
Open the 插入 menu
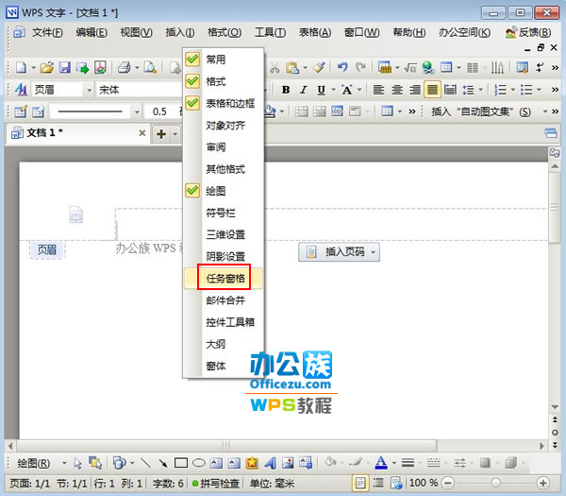tap(180, 32)
